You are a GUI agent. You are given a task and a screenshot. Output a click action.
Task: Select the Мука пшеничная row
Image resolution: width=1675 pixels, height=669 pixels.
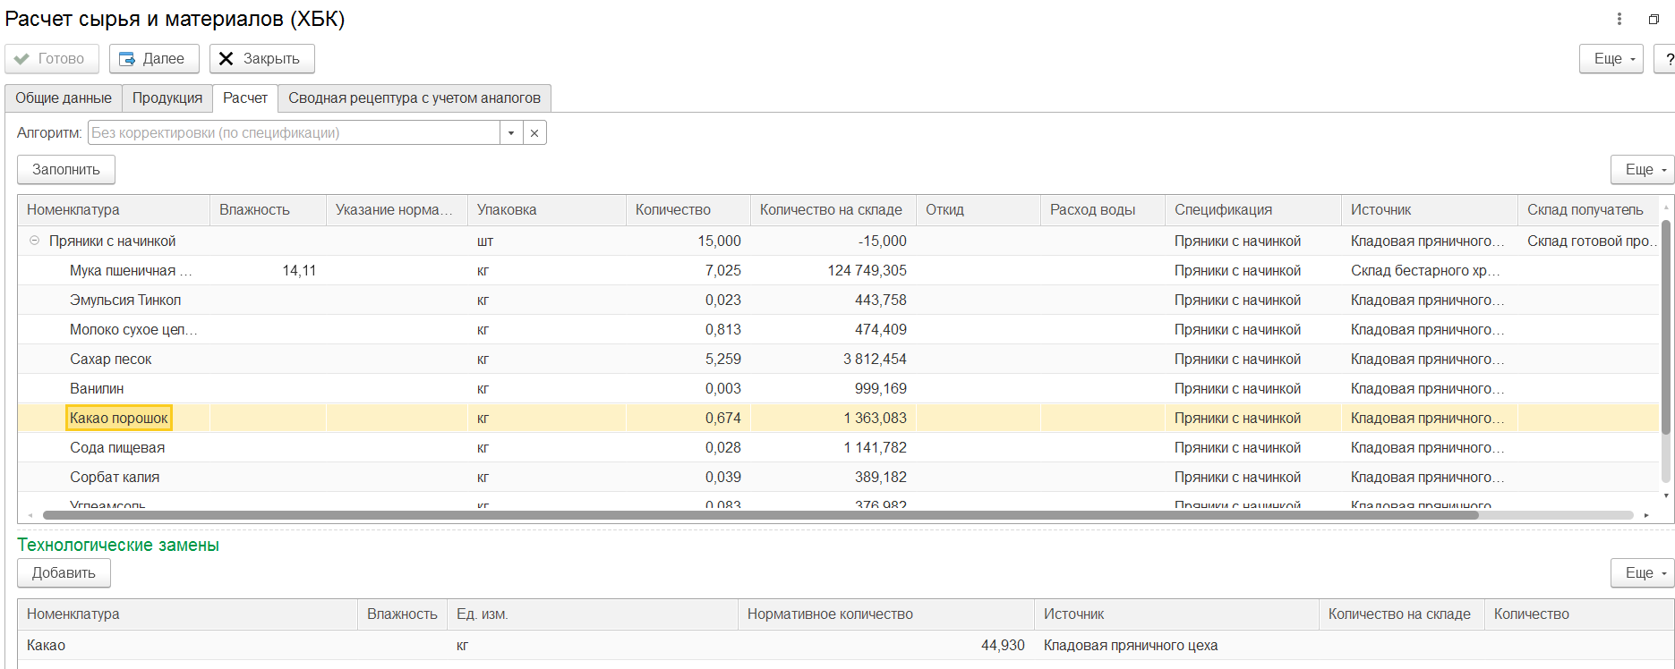click(x=838, y=271)
